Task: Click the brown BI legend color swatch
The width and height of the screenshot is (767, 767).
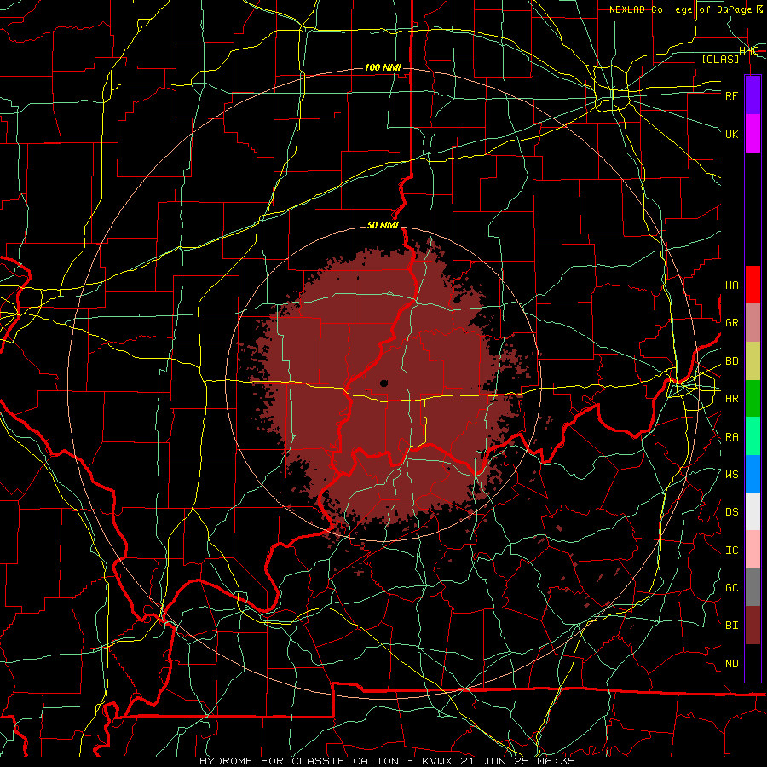Action: [753, 626]
